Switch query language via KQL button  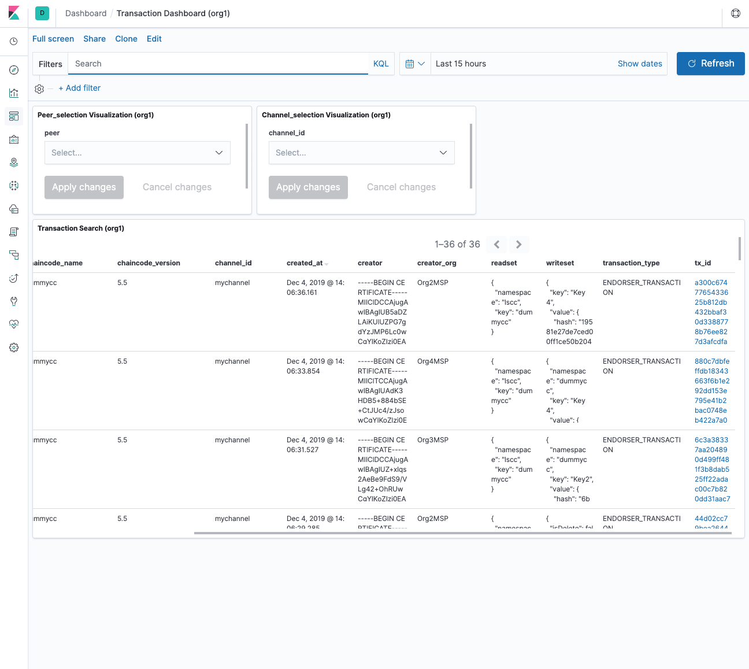[381, 64]
